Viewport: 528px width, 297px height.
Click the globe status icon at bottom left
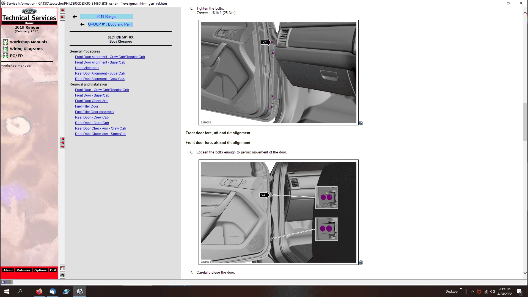[x=4, y=282]
